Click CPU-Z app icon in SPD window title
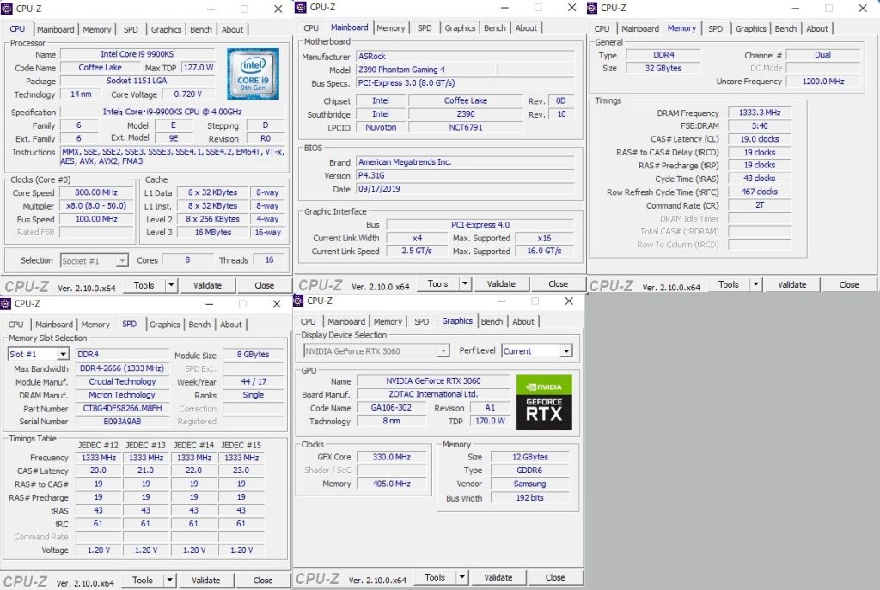 pos(6,303)
